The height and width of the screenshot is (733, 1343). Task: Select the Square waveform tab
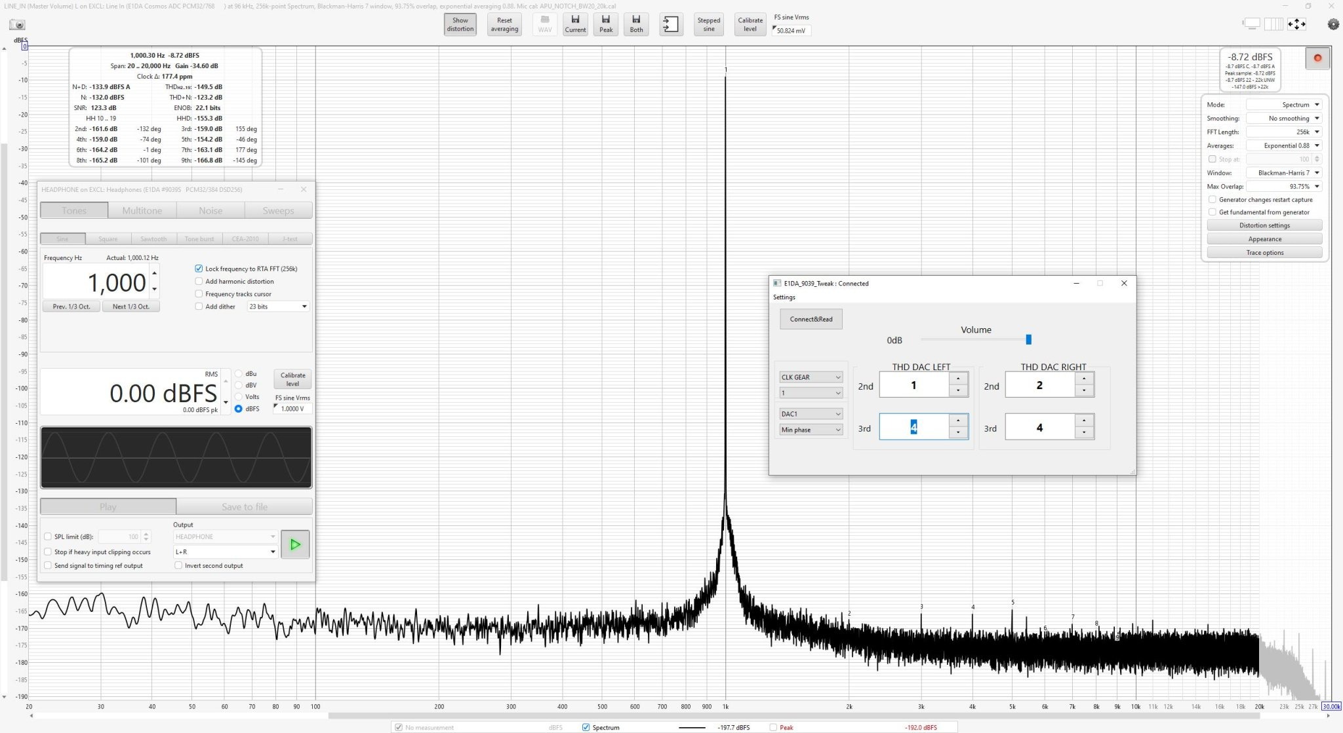tap(108, 239)
